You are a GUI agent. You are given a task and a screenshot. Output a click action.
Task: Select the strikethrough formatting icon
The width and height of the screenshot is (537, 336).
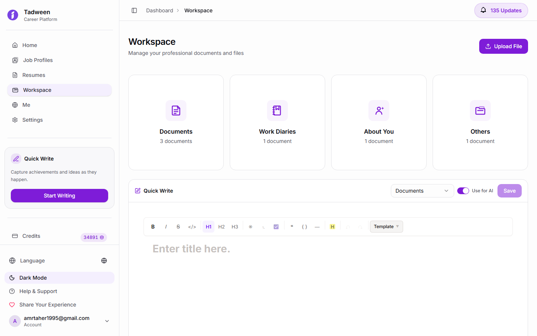[178, 227]
